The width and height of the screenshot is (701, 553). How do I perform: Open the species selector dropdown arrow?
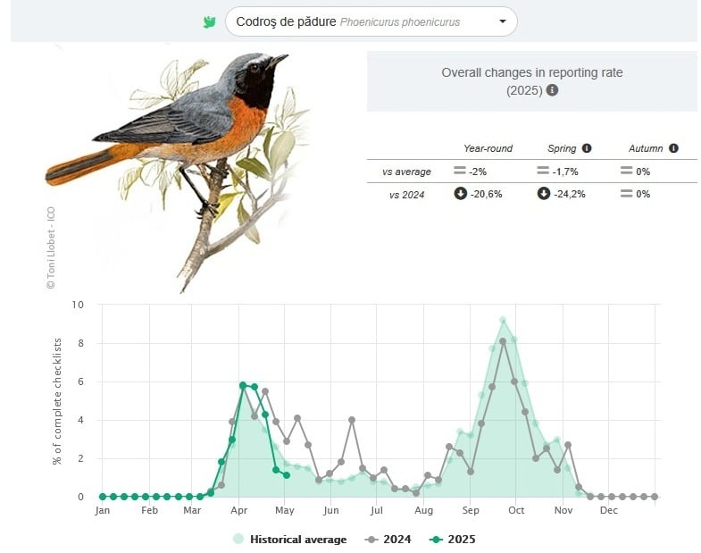(503, 21)
